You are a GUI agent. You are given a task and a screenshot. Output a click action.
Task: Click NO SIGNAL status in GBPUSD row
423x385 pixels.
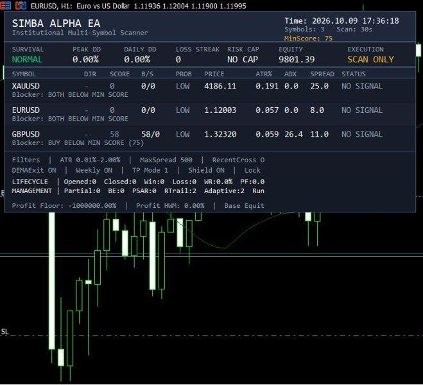tap(362, 134)
